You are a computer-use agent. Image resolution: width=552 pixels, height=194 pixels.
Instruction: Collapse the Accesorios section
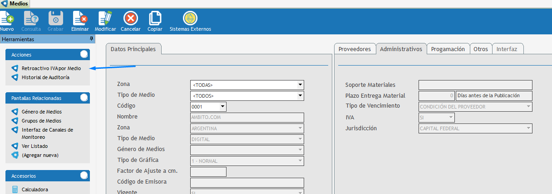[84, 176]
